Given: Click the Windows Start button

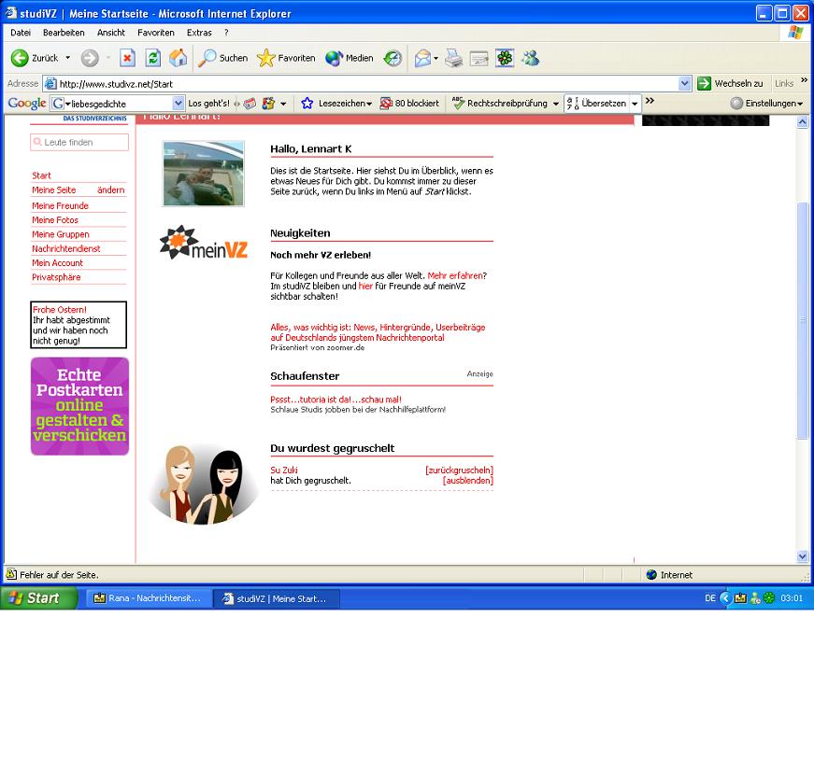Looking at the screenshot, I should point(39,598).
